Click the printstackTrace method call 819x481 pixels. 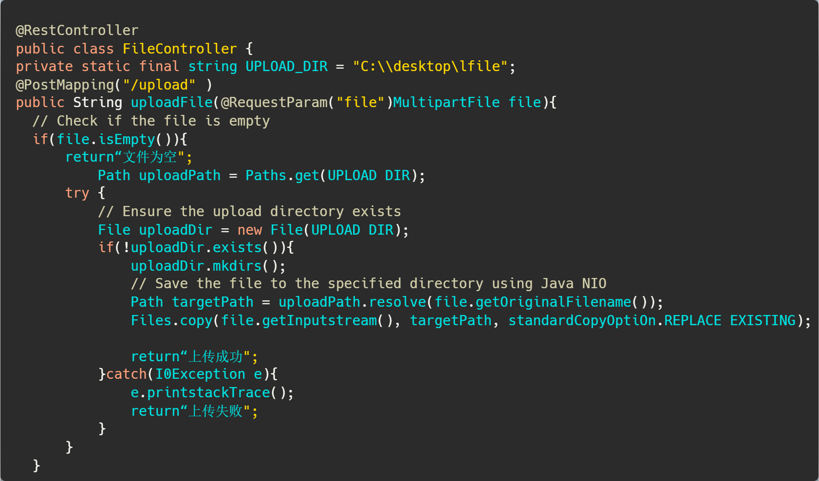pos(208,392)
